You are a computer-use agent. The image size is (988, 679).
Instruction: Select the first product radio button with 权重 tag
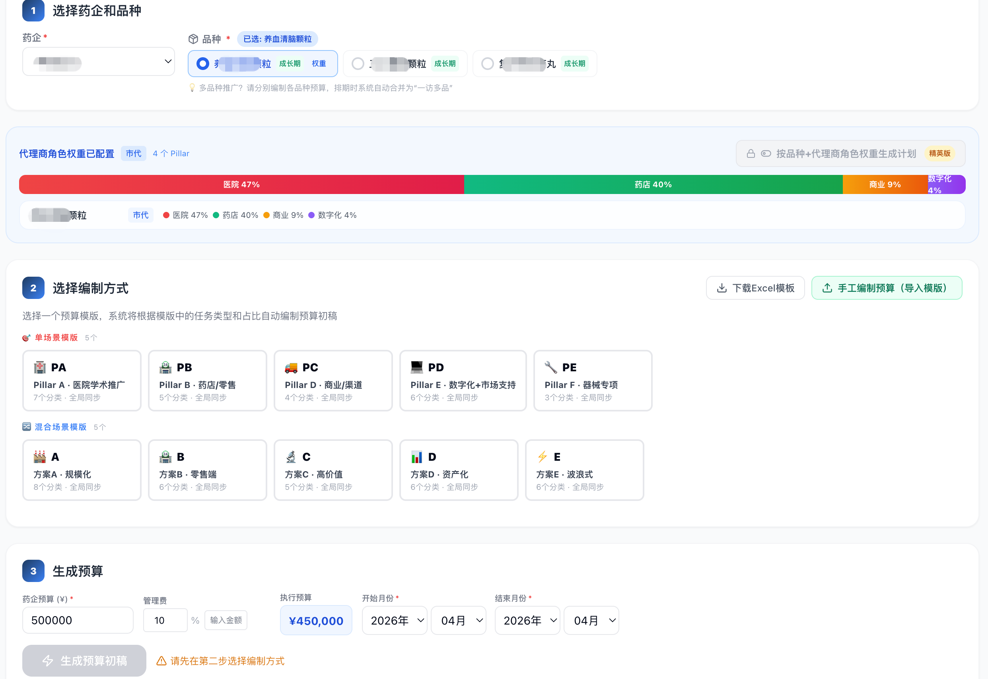point(202,63)
